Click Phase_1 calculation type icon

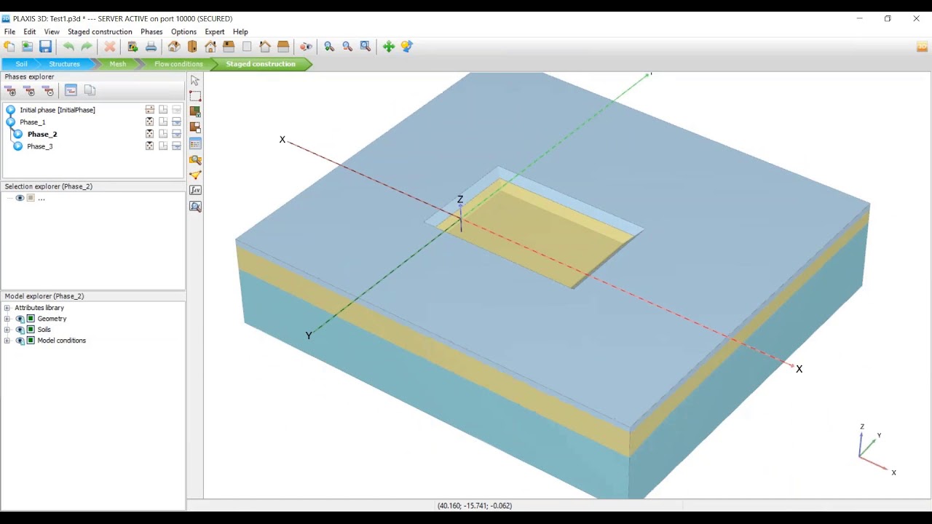pyautogui.click(x=150, y=122)
